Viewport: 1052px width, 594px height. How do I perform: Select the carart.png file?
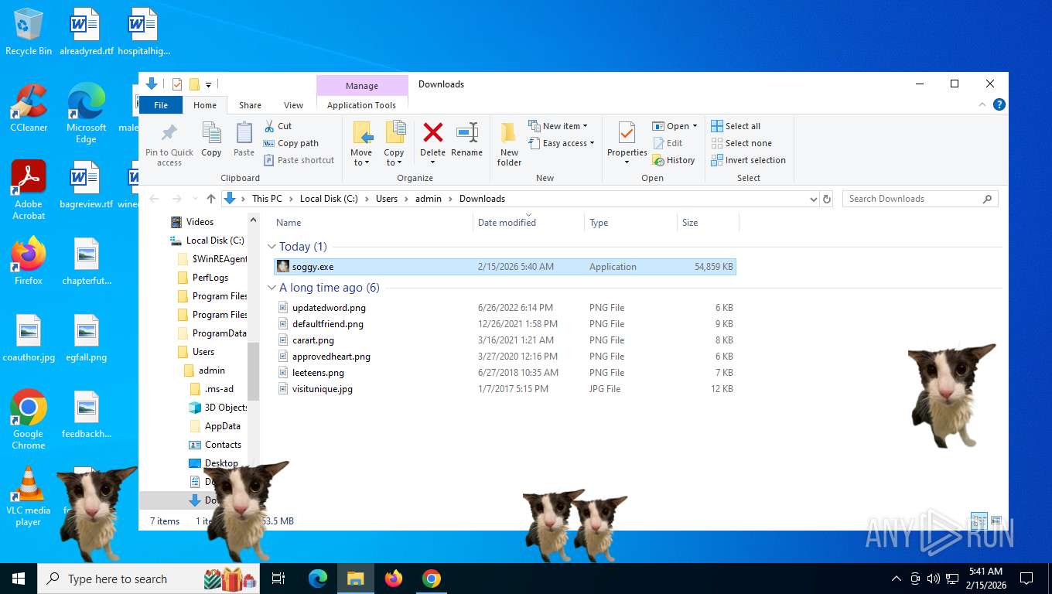(x=505, y=340)
